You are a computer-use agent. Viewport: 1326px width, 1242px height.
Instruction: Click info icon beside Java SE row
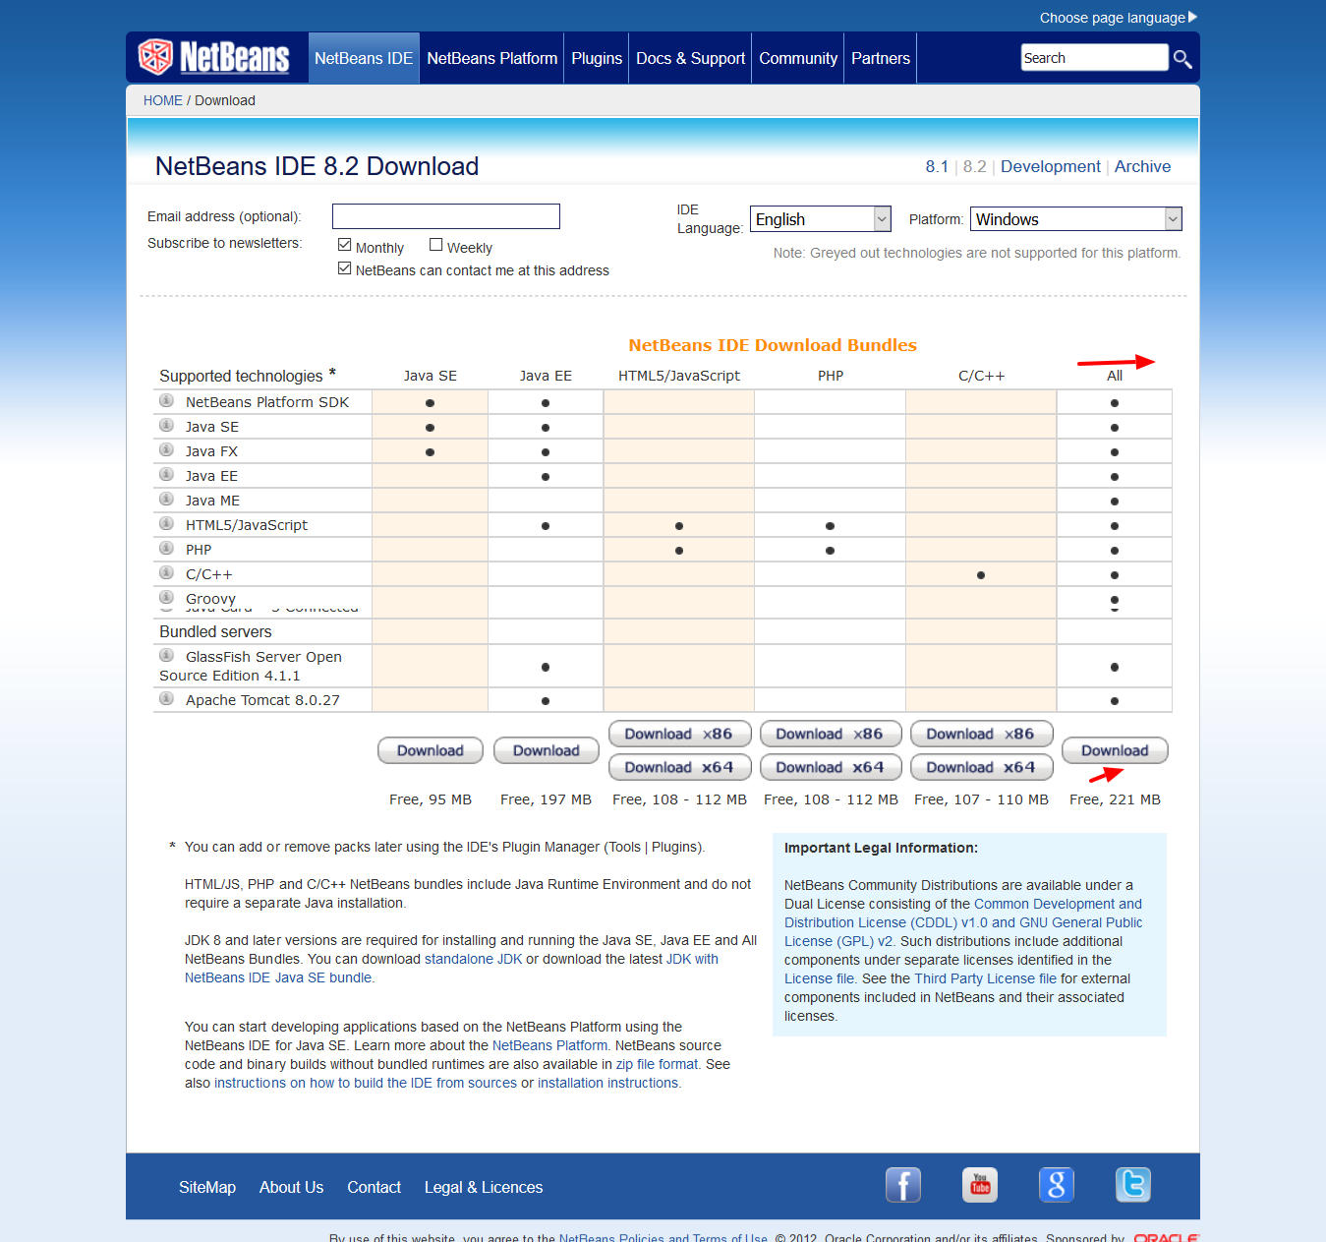coord(167,425)
